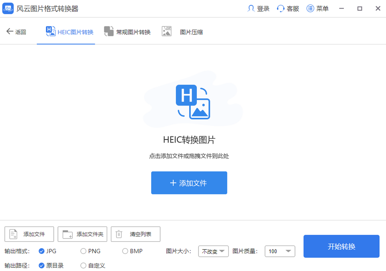Open the image compression tab
Viewport: 386px width, 271px height.
(182, 32)
